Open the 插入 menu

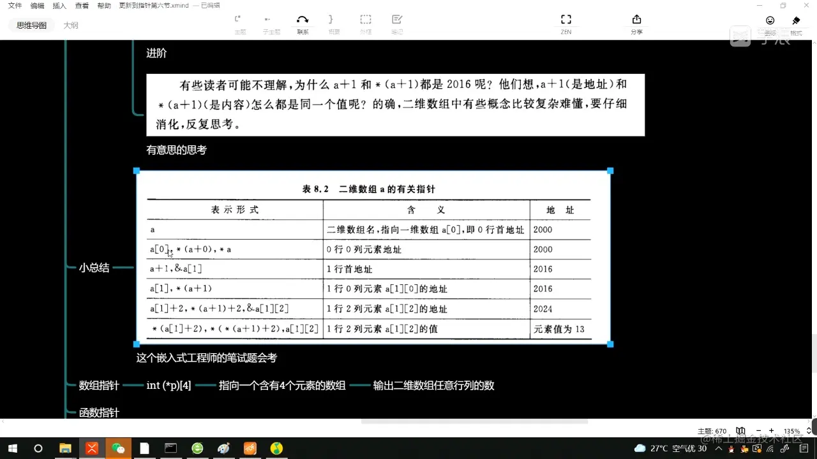click(x=59, y=5)
